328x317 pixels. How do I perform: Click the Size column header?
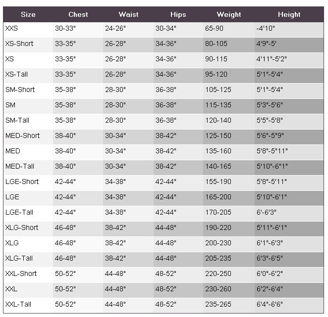[x=28, y=14]
